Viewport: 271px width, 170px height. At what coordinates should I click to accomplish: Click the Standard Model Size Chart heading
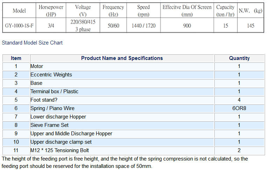point(32,43)
